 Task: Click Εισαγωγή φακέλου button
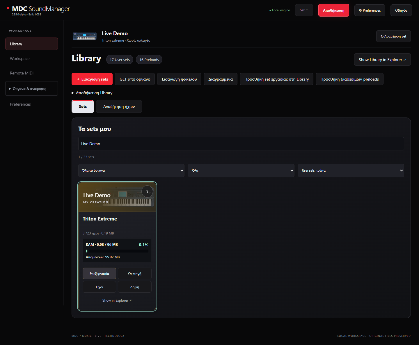click(x=179, y=79)
